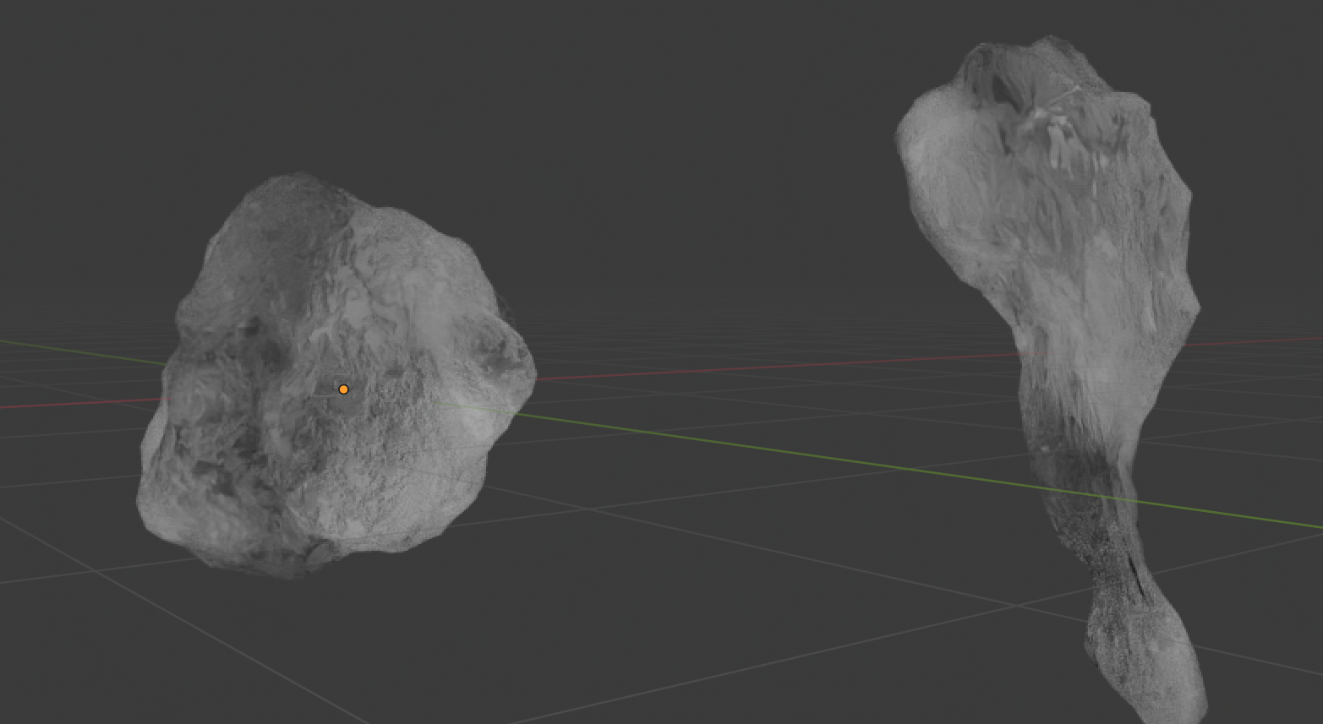This screenshot has height=724, width=1323.
Task: Click the orange origin dot on the rock
Action: pyautogui.click(x=343, y=389)
